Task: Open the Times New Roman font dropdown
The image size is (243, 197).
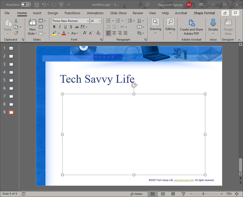Action: pos(88,21)
